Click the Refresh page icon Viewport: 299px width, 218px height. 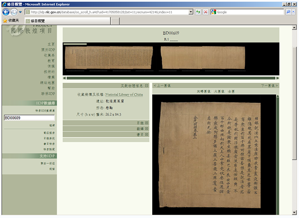pyautogui.click(x=198, y=12)
